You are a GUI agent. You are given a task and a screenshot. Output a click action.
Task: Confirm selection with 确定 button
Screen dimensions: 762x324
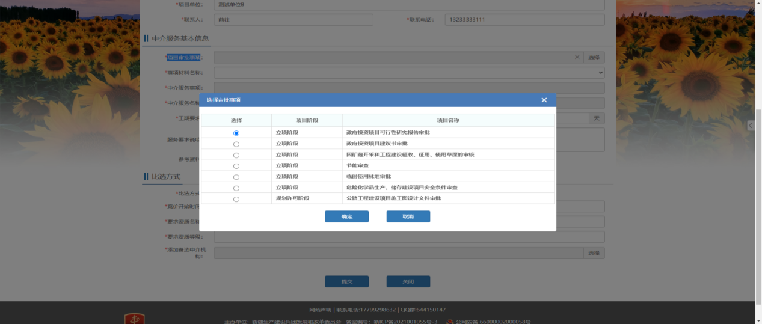pyautogui.click(x=346, y=216)
